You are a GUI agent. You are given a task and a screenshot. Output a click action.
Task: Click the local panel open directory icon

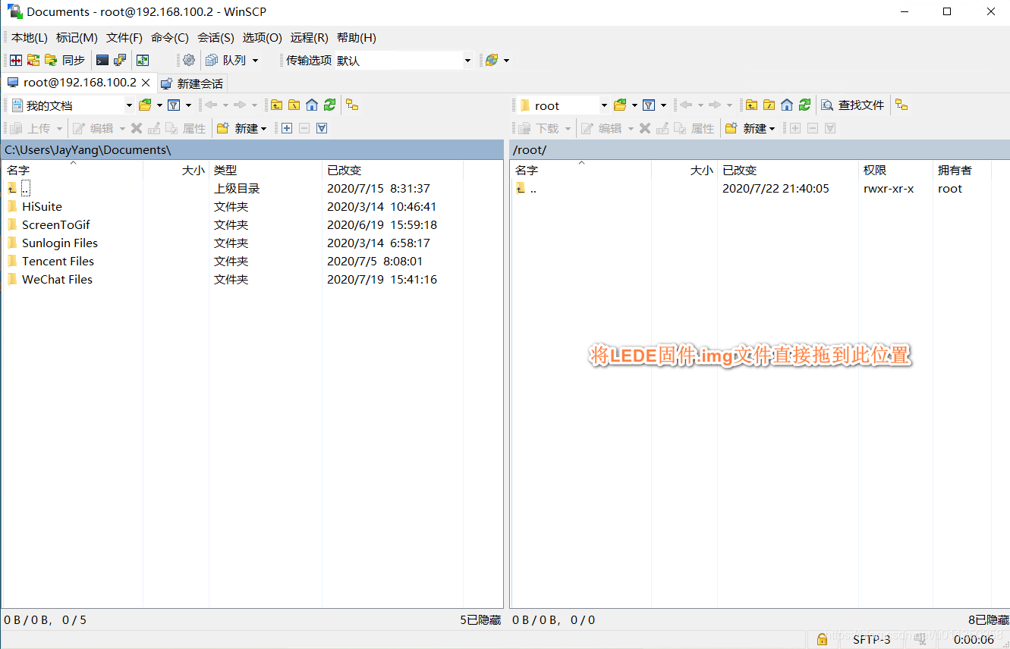point(146,105)
